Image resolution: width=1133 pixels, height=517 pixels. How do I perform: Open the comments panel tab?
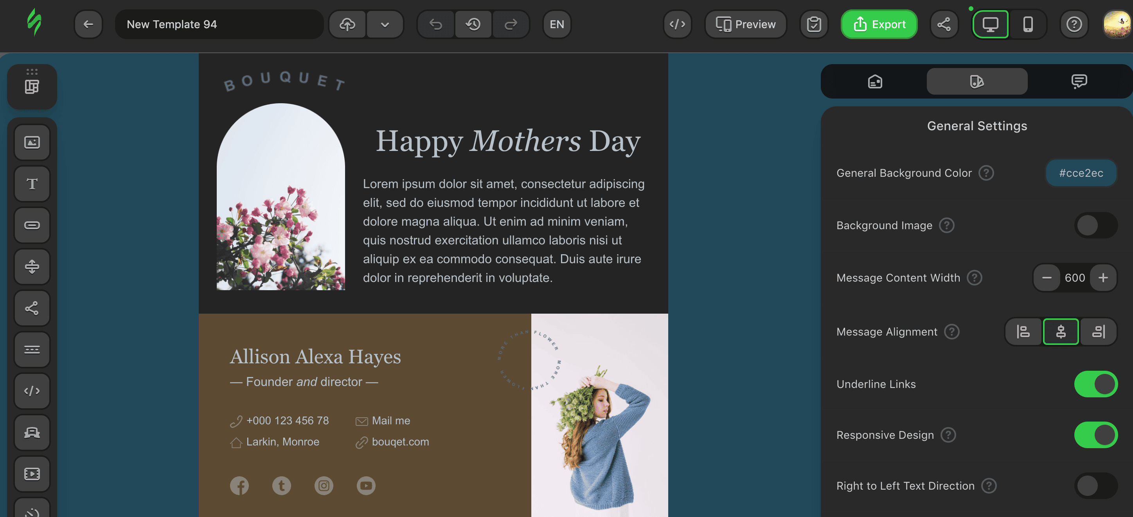click(1079, 81)
